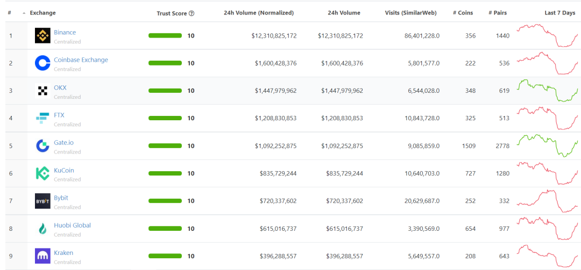
Task: Click the FTX logo icon
Action: click(42, 118)
